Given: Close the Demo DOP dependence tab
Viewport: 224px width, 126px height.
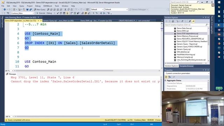Looking at the screenshot, I should (x=41, y=21).
